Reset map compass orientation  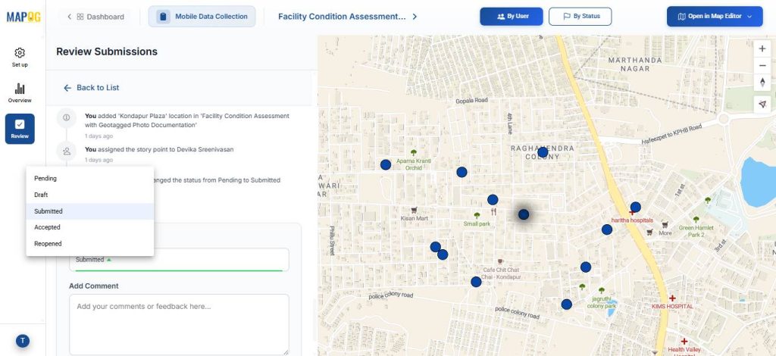[x=762, y=82]
